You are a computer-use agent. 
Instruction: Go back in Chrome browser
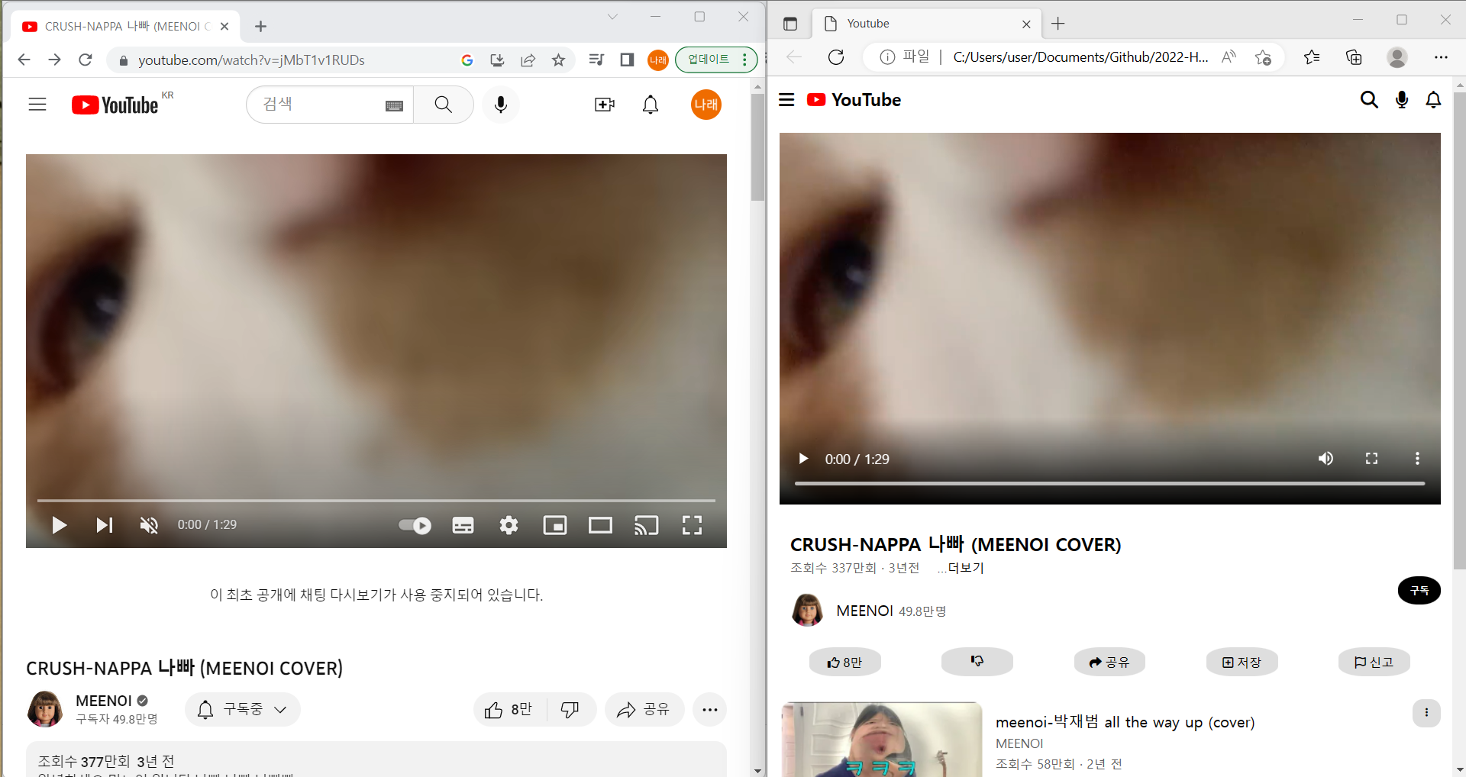(24, 60)
